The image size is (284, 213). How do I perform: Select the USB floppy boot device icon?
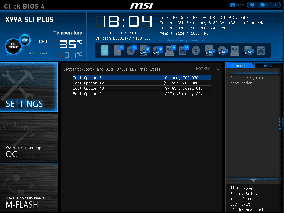click(x=249, y=50)
